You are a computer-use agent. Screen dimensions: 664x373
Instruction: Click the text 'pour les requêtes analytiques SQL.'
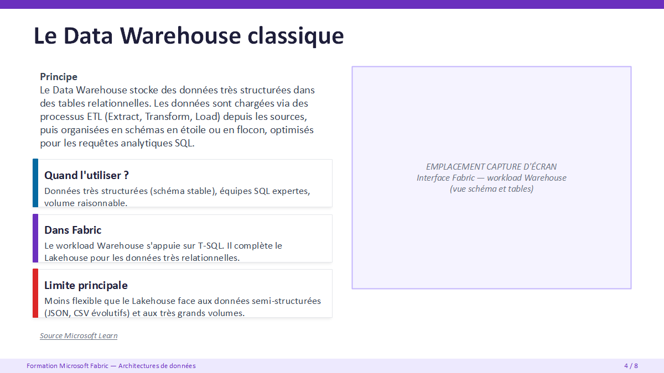pyautogui.click(x=117, y=144)
